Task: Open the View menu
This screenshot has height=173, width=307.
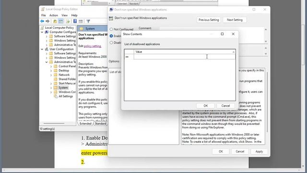Action: 64,15
